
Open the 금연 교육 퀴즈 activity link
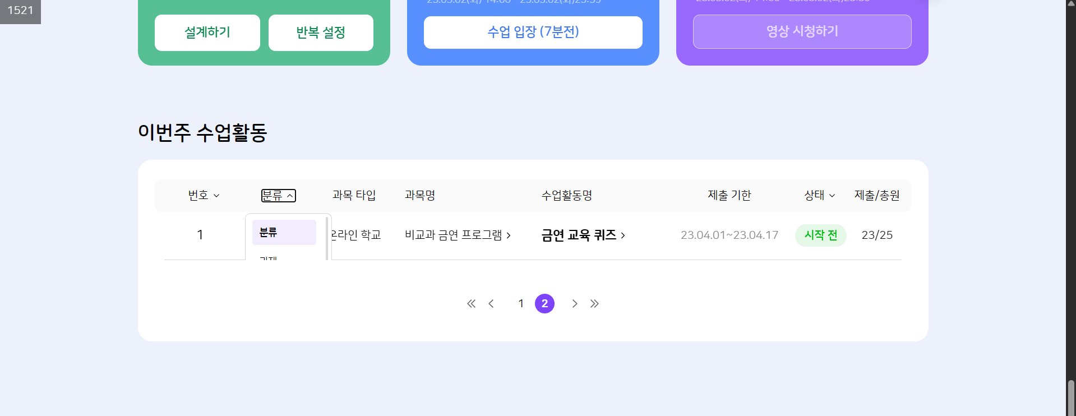click(579, 235)
